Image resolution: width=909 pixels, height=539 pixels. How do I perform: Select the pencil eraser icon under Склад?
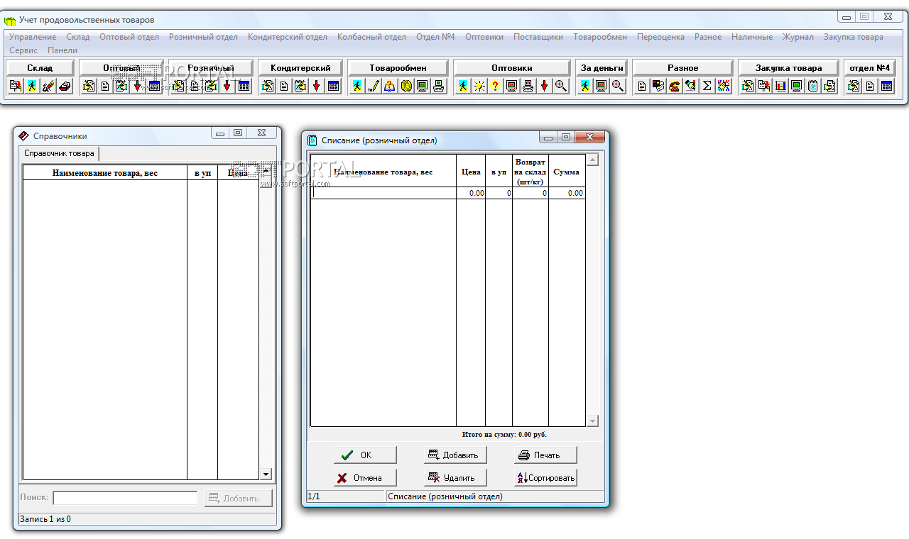coord(48,86)
